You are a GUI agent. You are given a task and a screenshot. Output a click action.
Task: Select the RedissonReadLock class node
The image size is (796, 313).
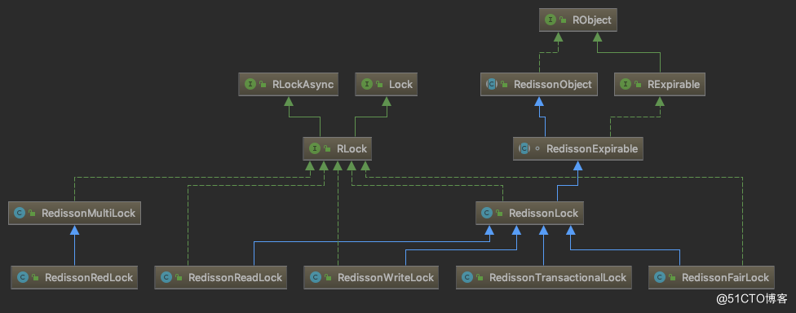(220, 277)
